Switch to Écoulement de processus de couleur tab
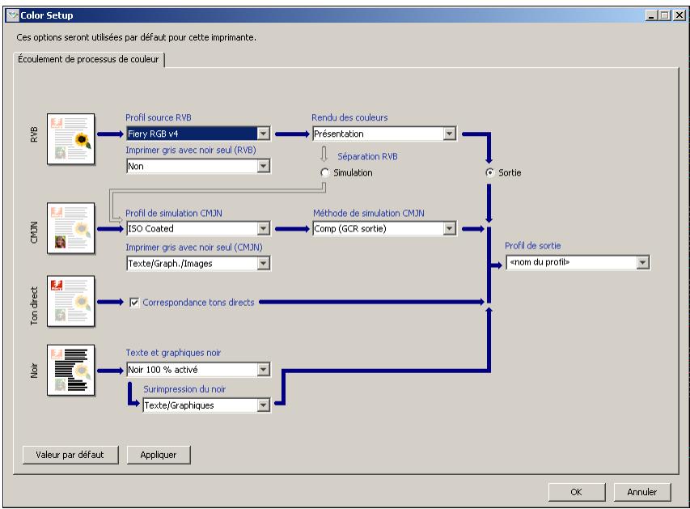The image size is (690, 509). [x=88, y=59]
